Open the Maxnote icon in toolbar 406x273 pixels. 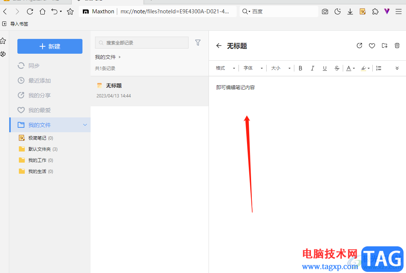pos(362,11)
